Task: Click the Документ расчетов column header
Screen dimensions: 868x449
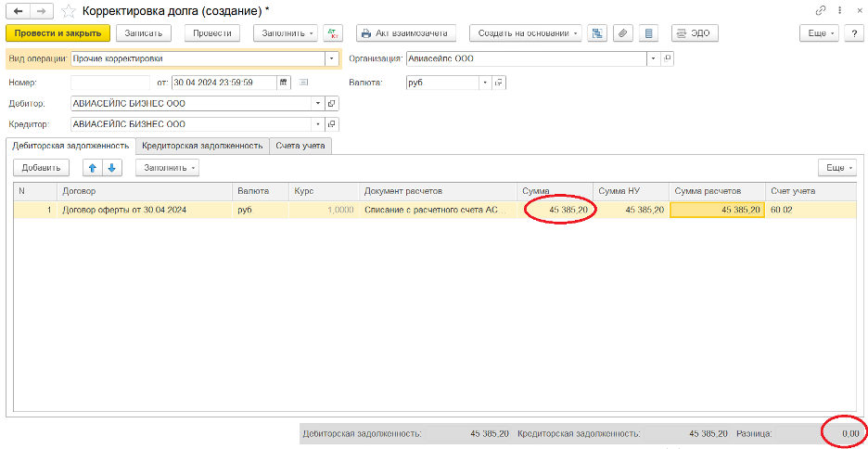Action: click(438, 191)
